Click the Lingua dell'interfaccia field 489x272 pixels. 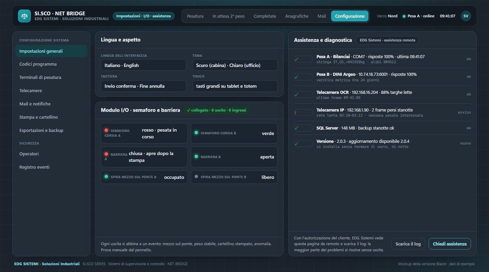[144, 65]
